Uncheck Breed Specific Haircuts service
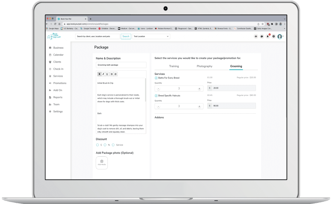Screen dimensions: 332x204 click(x=156, y=96)
